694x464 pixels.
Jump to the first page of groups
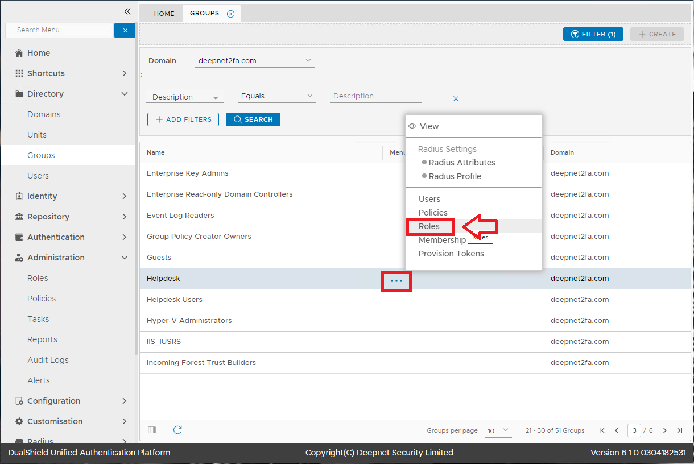(x=602, y=430)
